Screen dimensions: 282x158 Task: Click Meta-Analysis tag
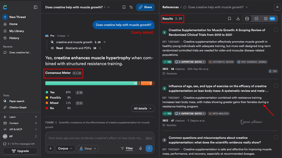click(219, 114)
